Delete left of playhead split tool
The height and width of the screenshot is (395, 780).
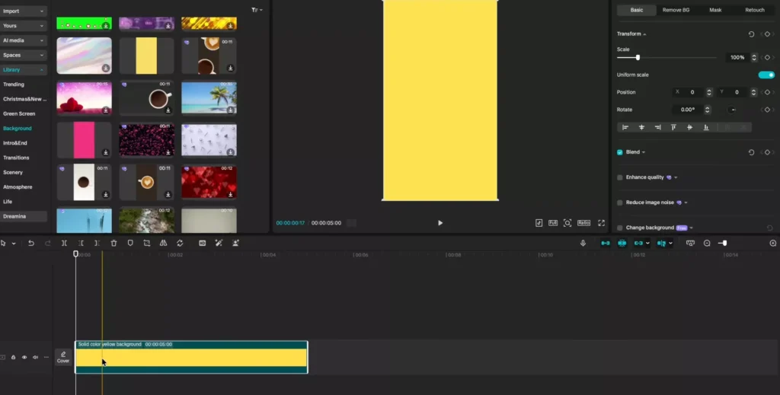pos(81,243)
